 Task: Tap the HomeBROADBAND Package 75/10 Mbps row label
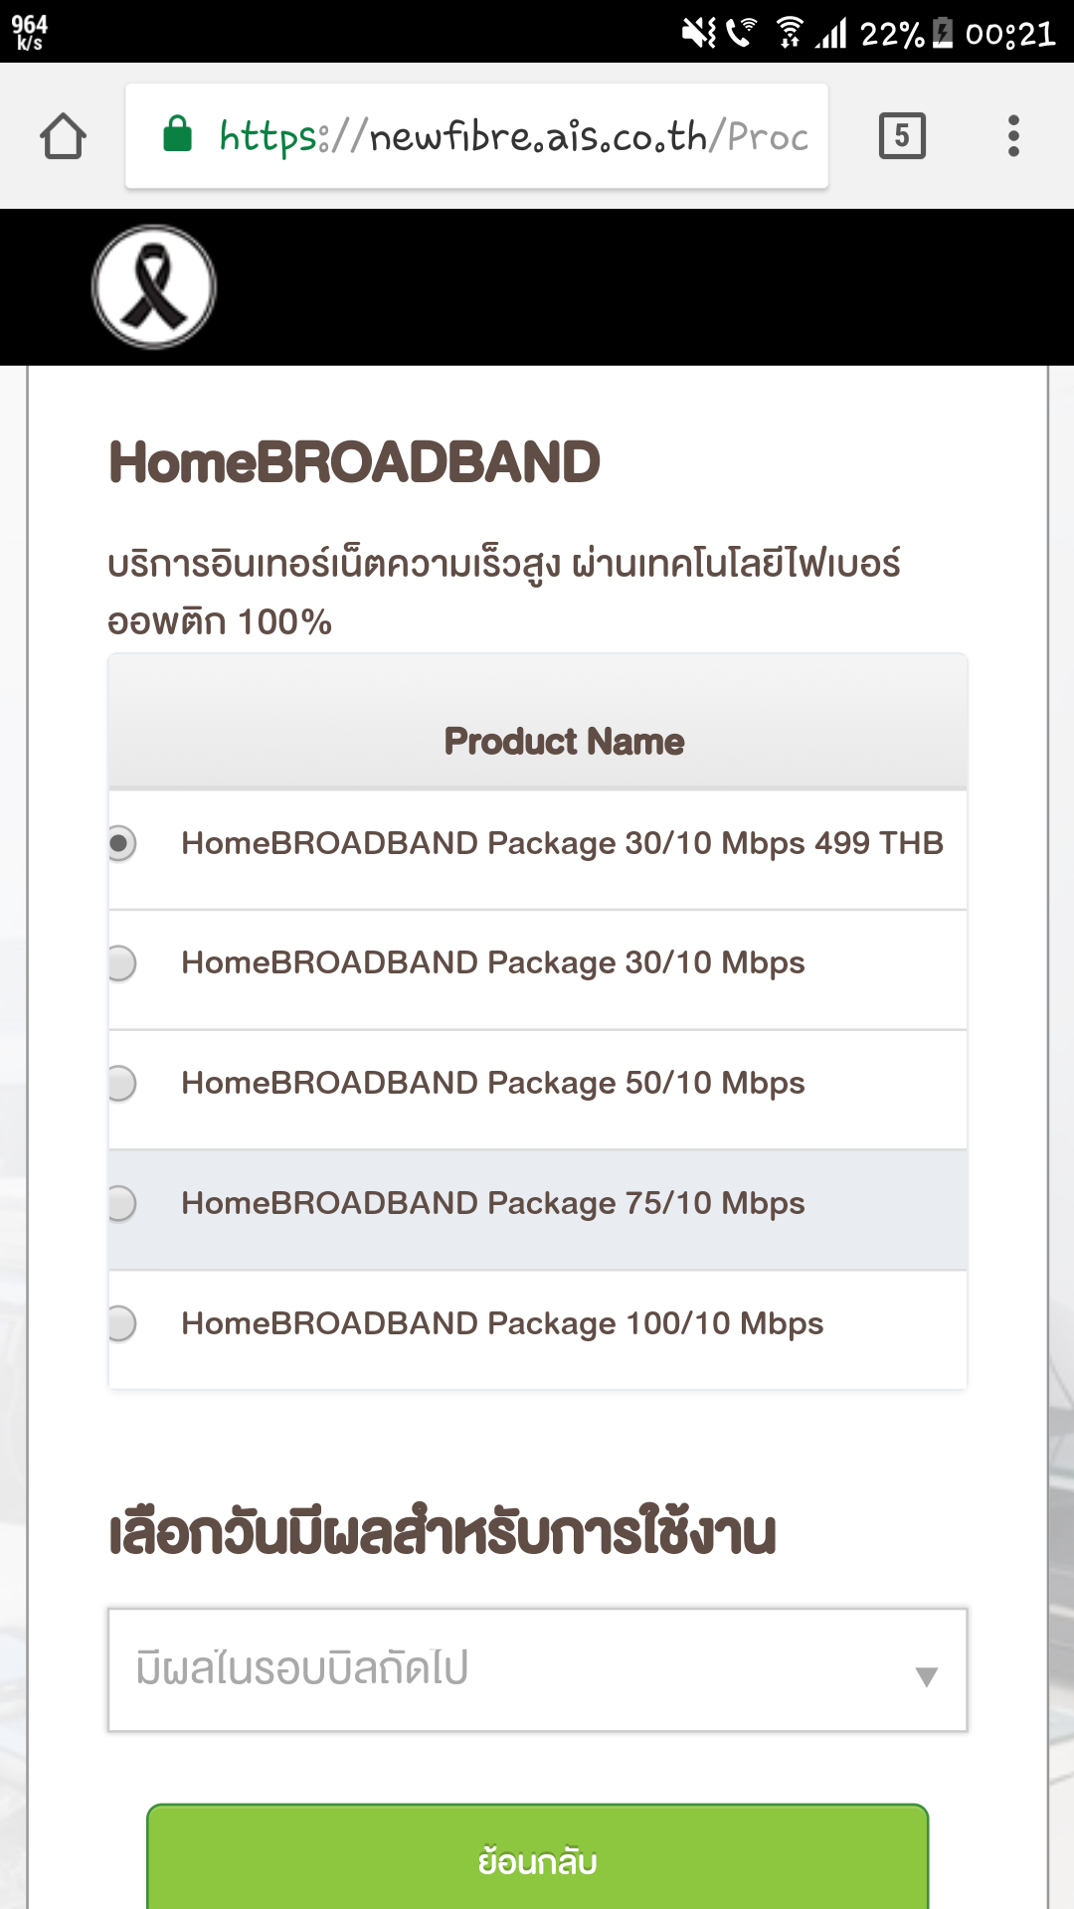(x=492, y=1203)
